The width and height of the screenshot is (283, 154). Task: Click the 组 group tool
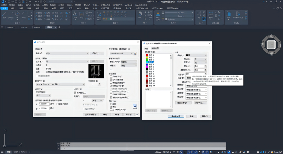tap(199, 15)
